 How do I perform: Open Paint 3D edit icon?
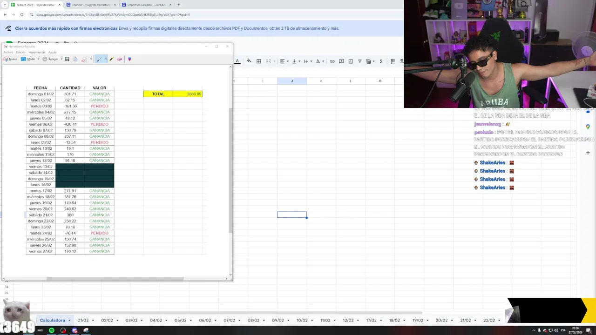click(129, 59)
